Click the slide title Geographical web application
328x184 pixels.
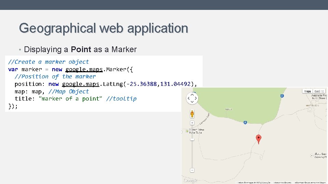pos(104,28)
